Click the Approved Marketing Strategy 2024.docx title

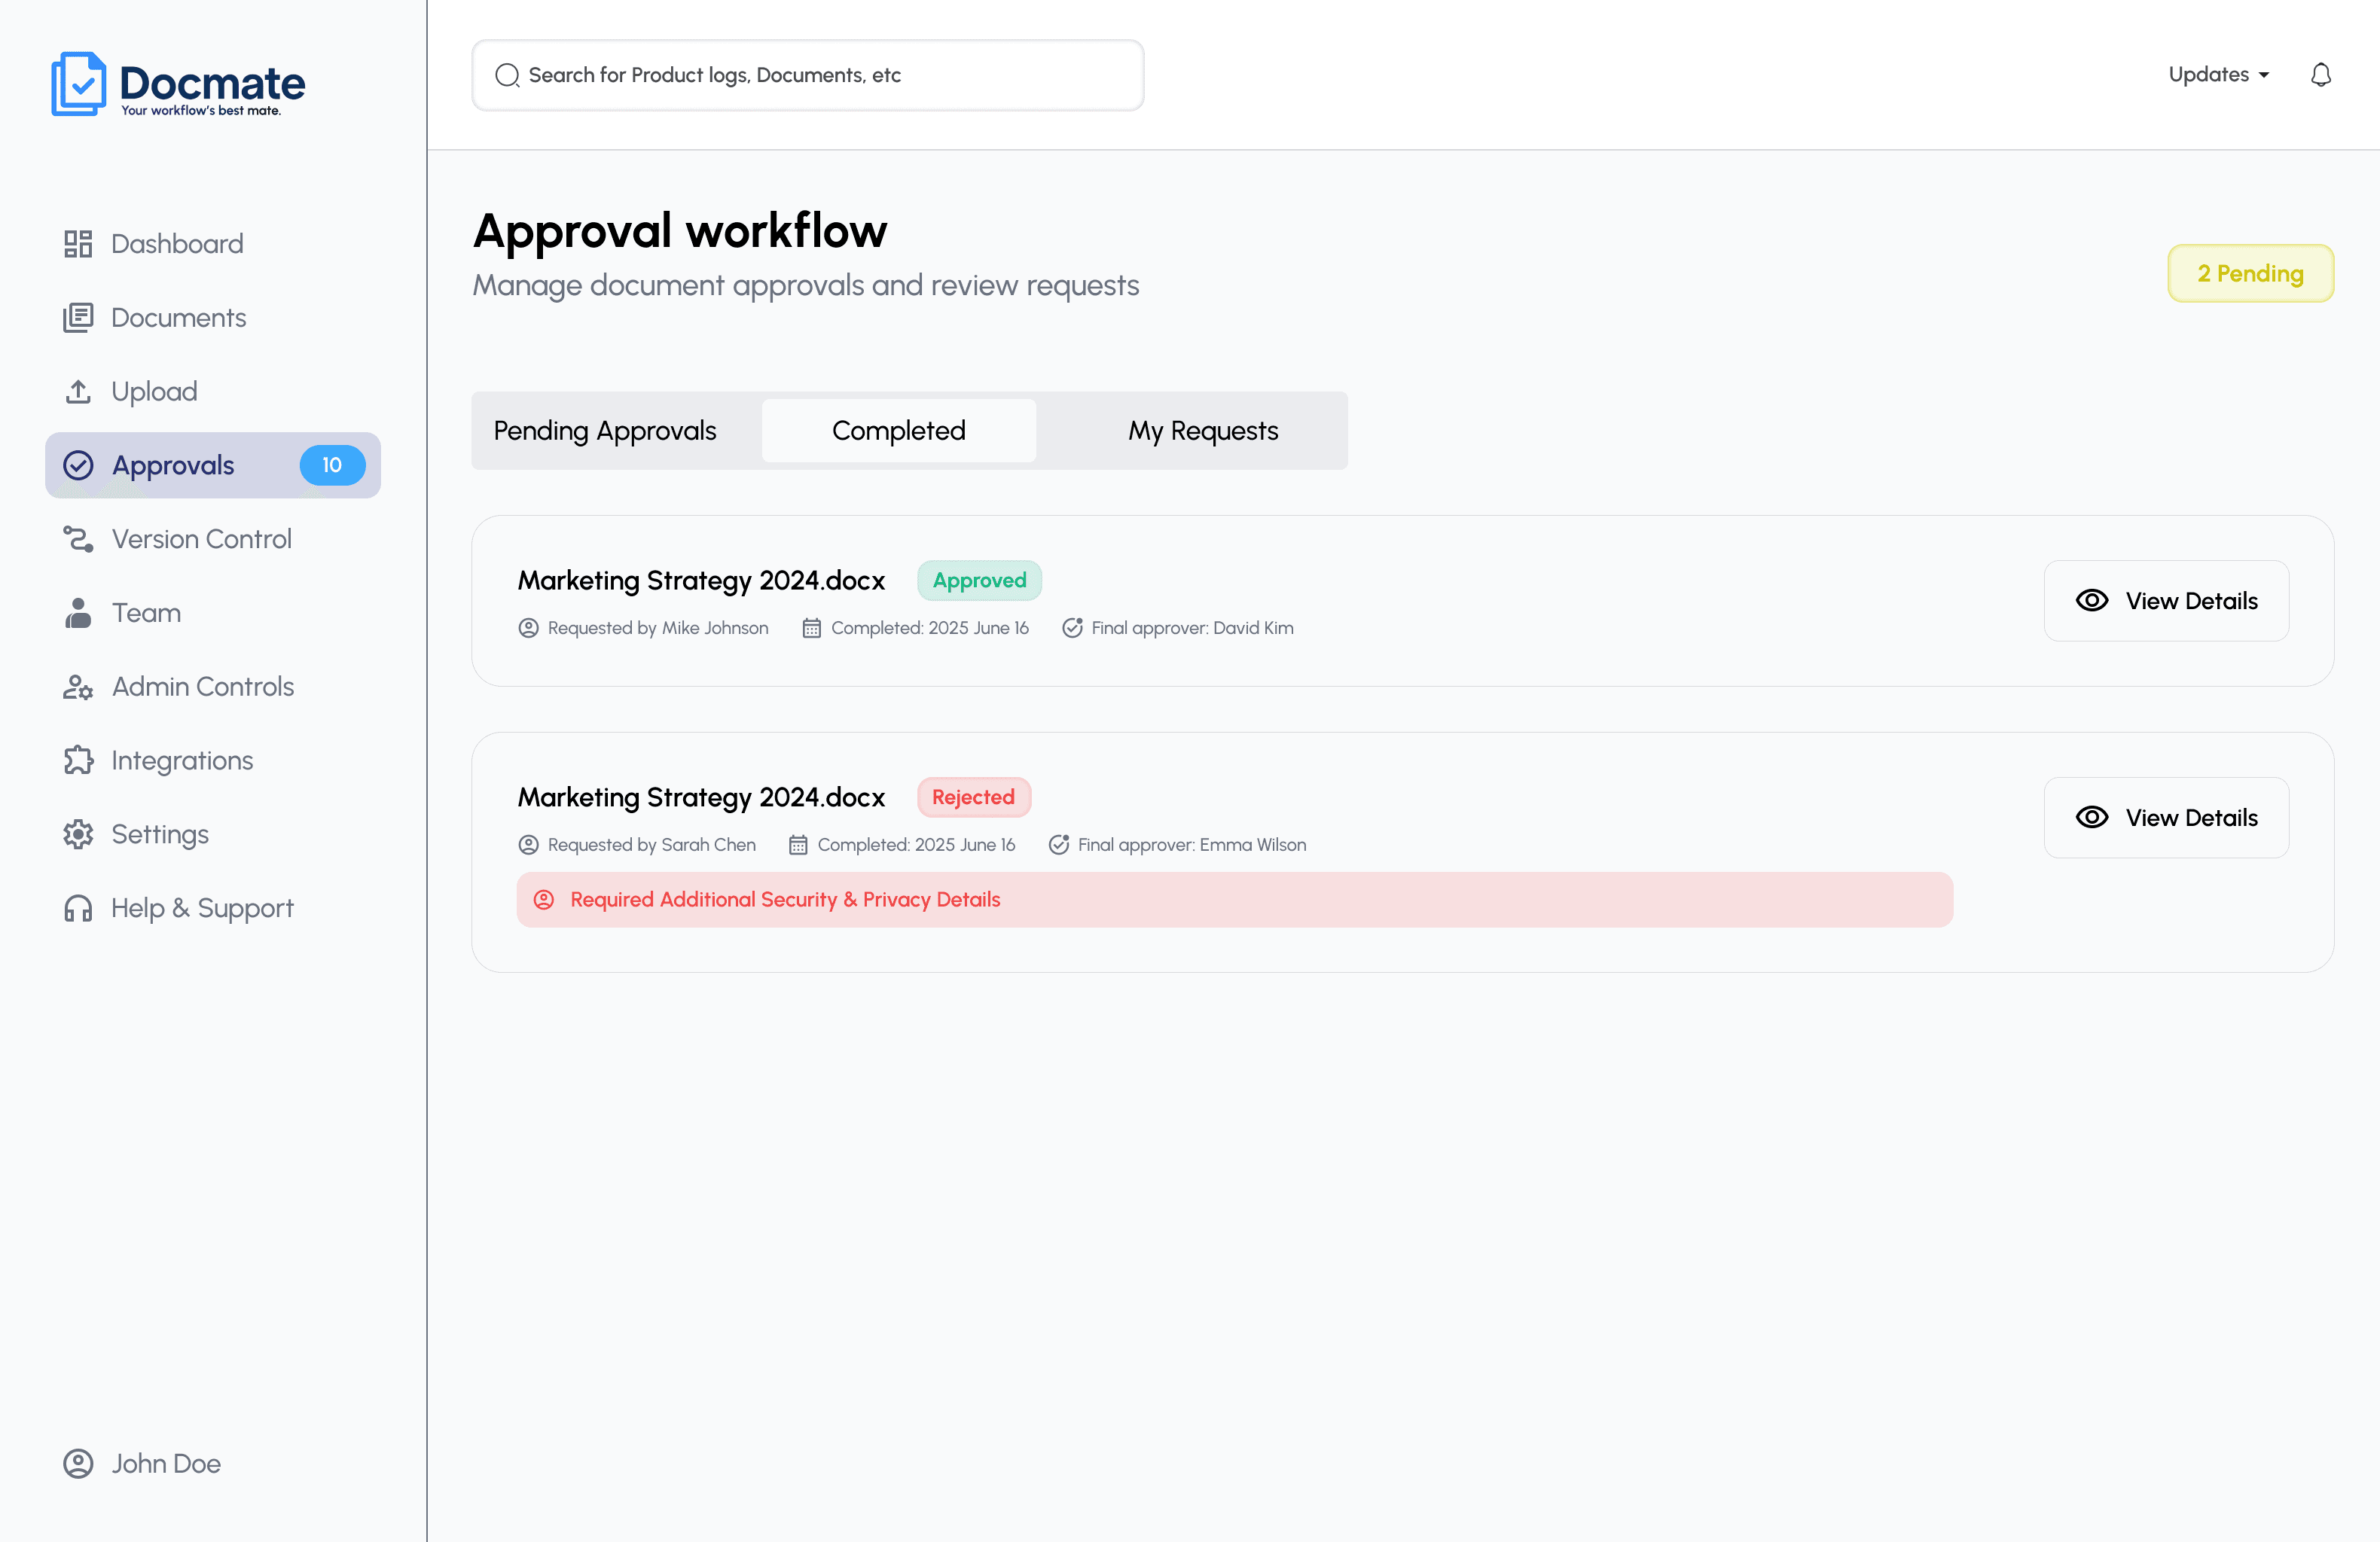[701, 580]
